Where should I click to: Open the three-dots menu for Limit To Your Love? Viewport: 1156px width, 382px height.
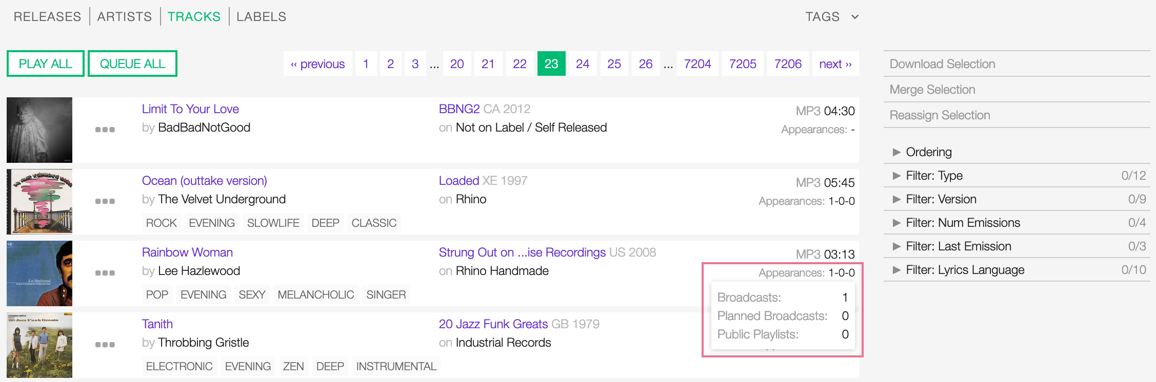point(105,130)
